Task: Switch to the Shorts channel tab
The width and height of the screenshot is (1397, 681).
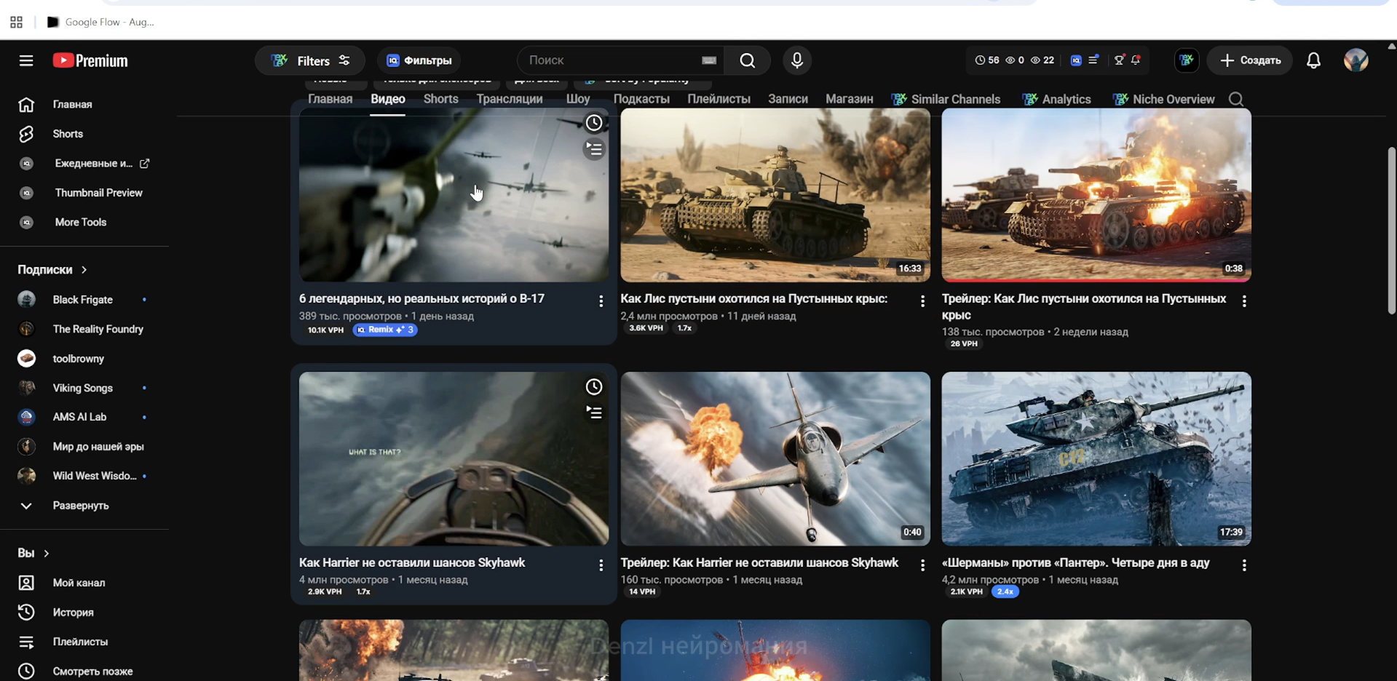Action: (440, 99)
